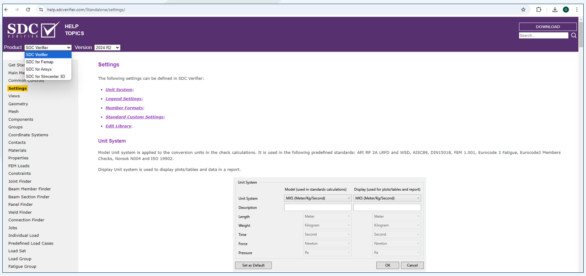Open the Jobs help topic
The width and height of the screenshot is (586, 276).
coord(13,228)
